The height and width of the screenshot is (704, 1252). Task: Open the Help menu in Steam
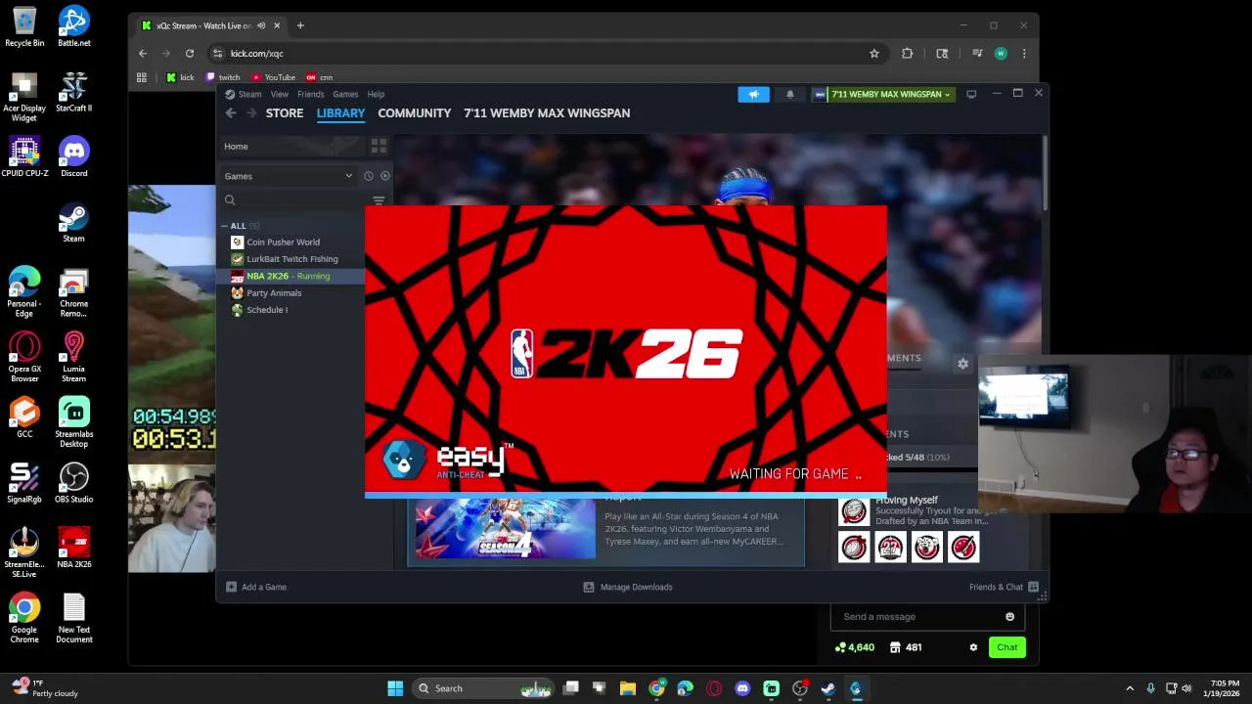tap(376, 94)
